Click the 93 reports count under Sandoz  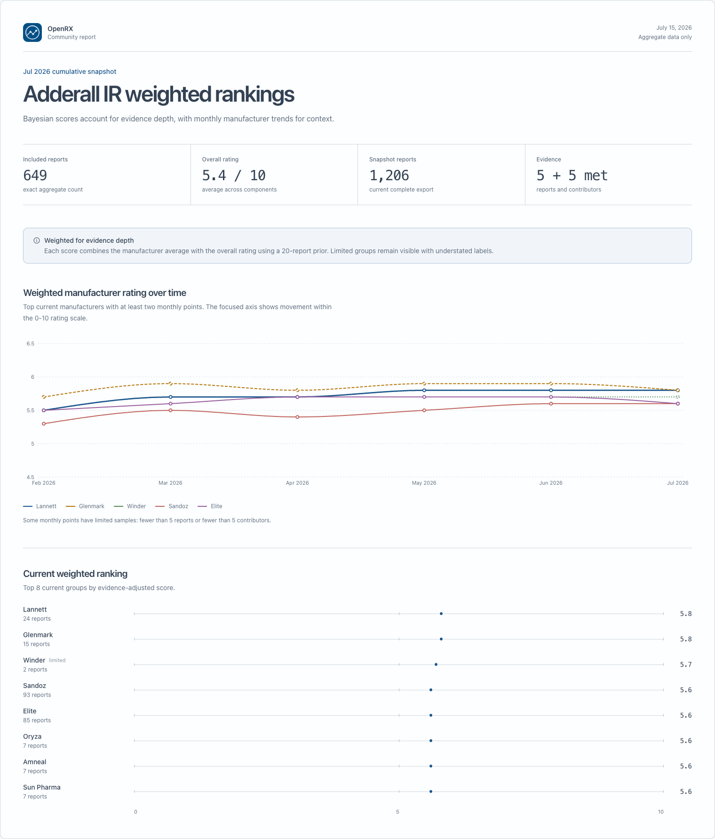click(x=37, y=695)
